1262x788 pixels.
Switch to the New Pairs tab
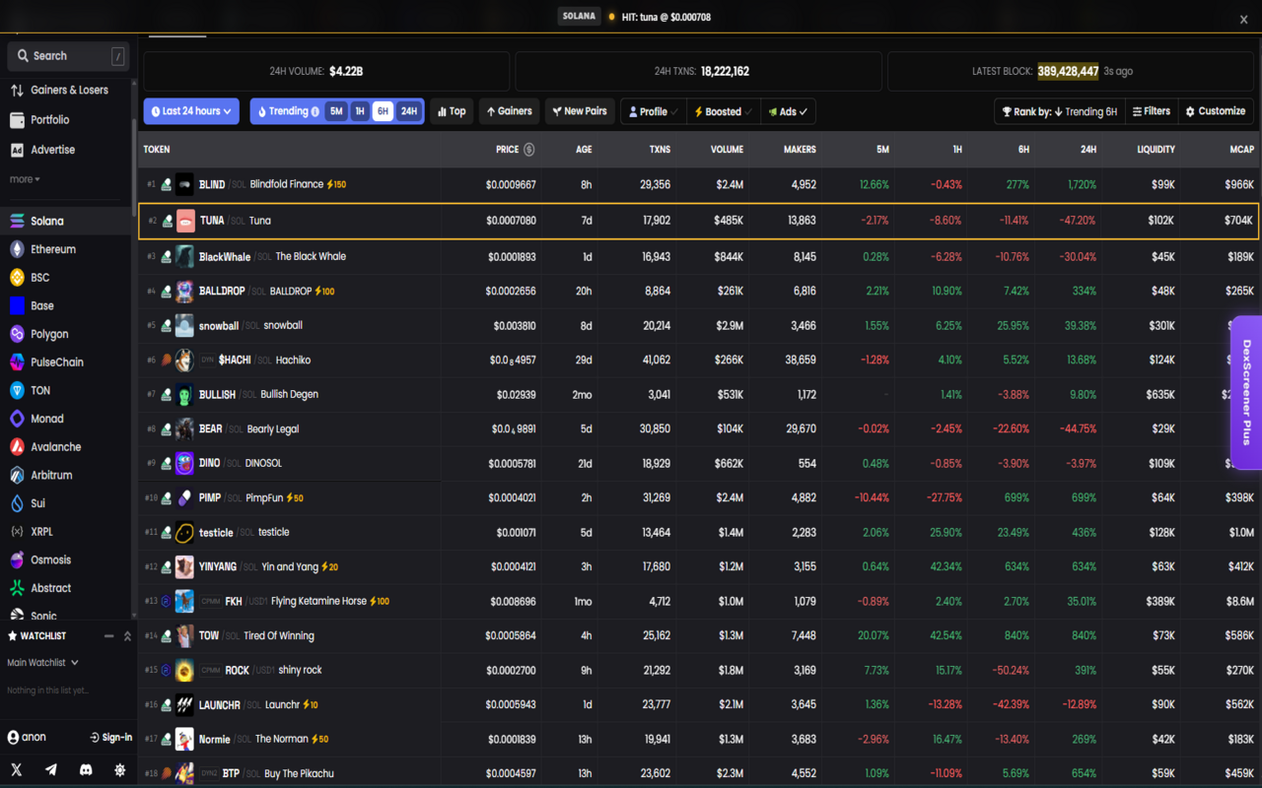pyautogui.click(x=580, y=111)
